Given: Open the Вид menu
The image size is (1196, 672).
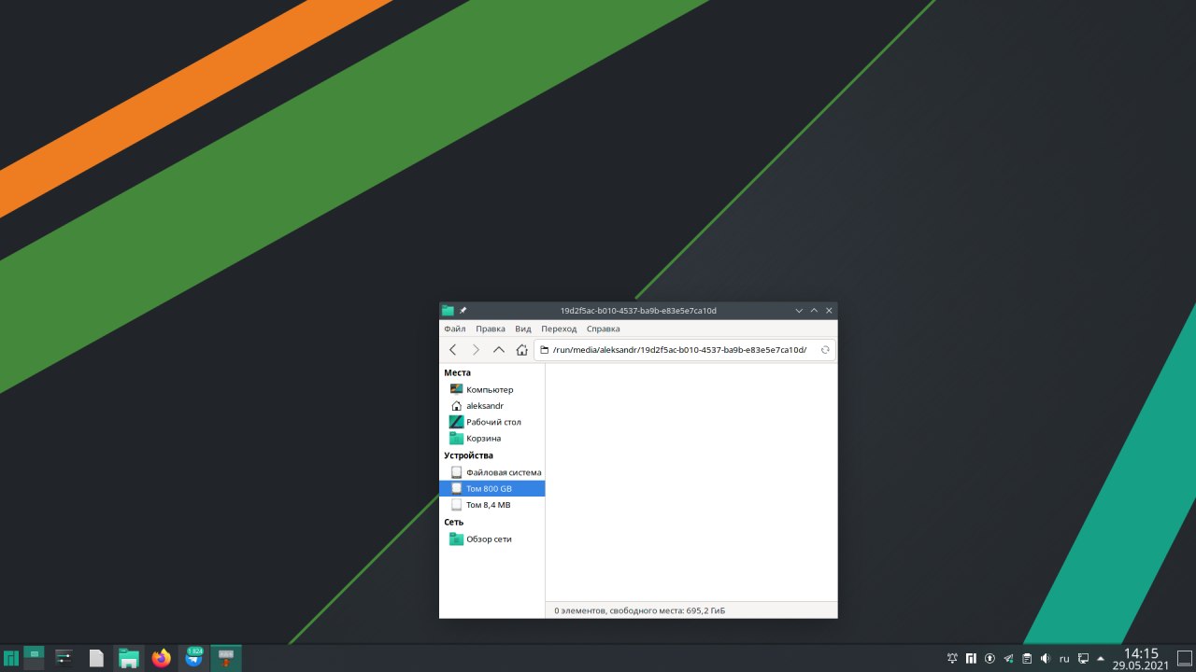Looking at the screenshot, I should [523, 329].
